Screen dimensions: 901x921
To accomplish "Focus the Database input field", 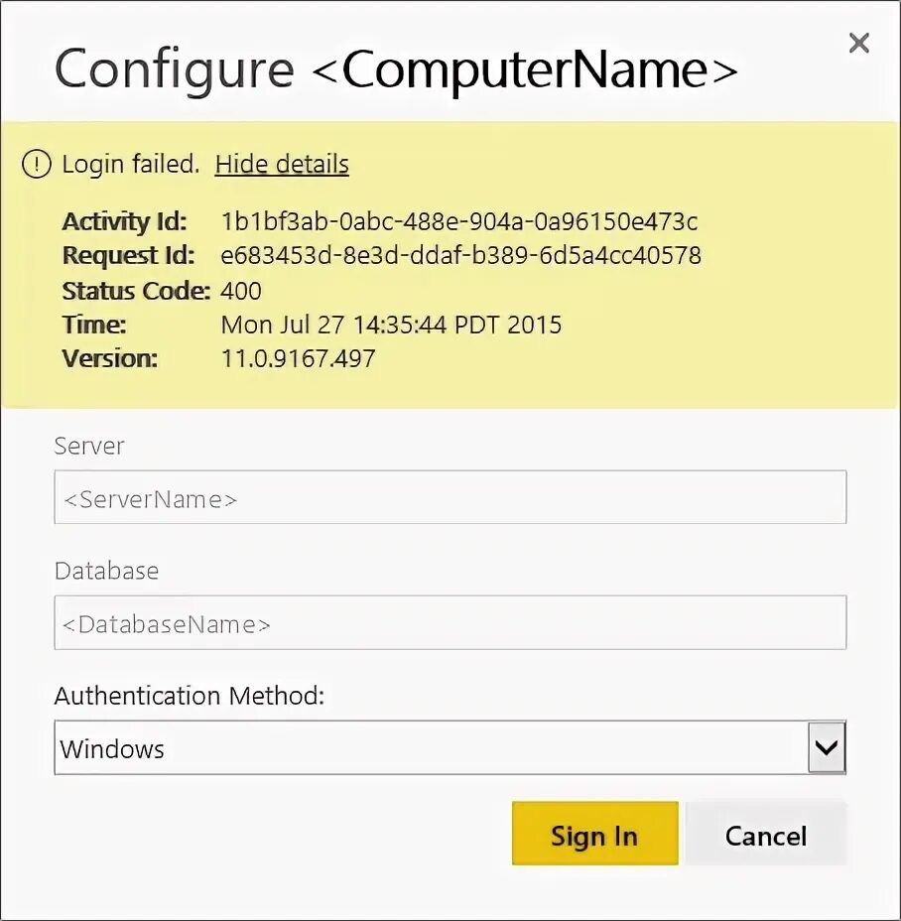I will coord(450,622).
